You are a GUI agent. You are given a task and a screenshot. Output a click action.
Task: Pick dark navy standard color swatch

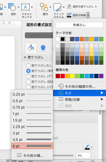pyautogui.click(x=96, y=76)
